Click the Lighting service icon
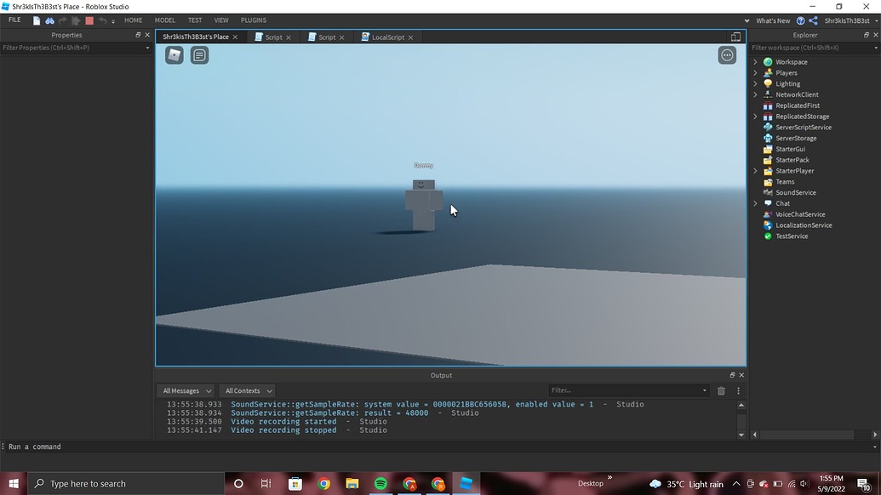 click(767, 83)
